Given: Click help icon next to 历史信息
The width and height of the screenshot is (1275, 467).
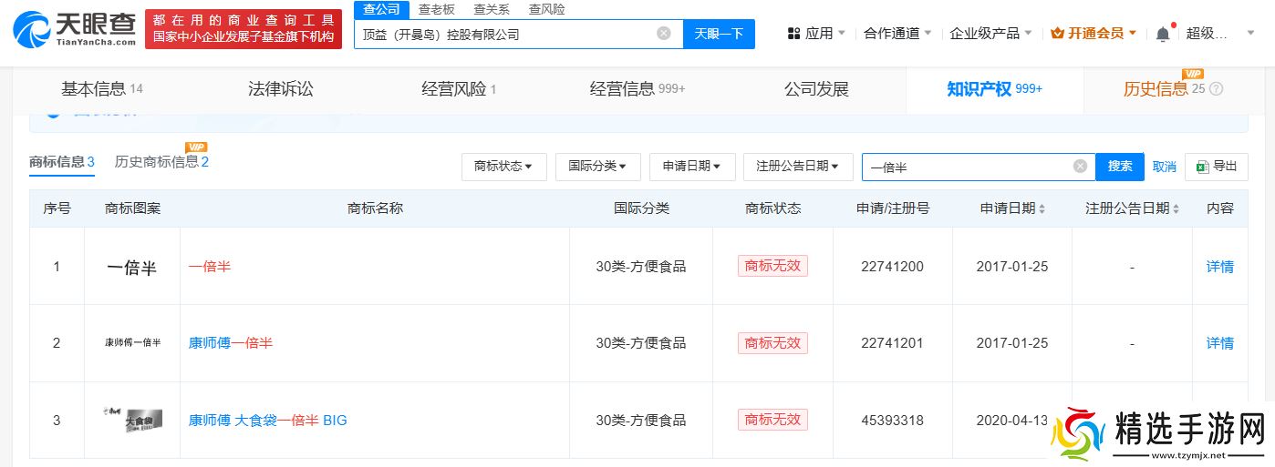Looking at the screenshot, I should pyautogui.click(x=1216, y=89).
